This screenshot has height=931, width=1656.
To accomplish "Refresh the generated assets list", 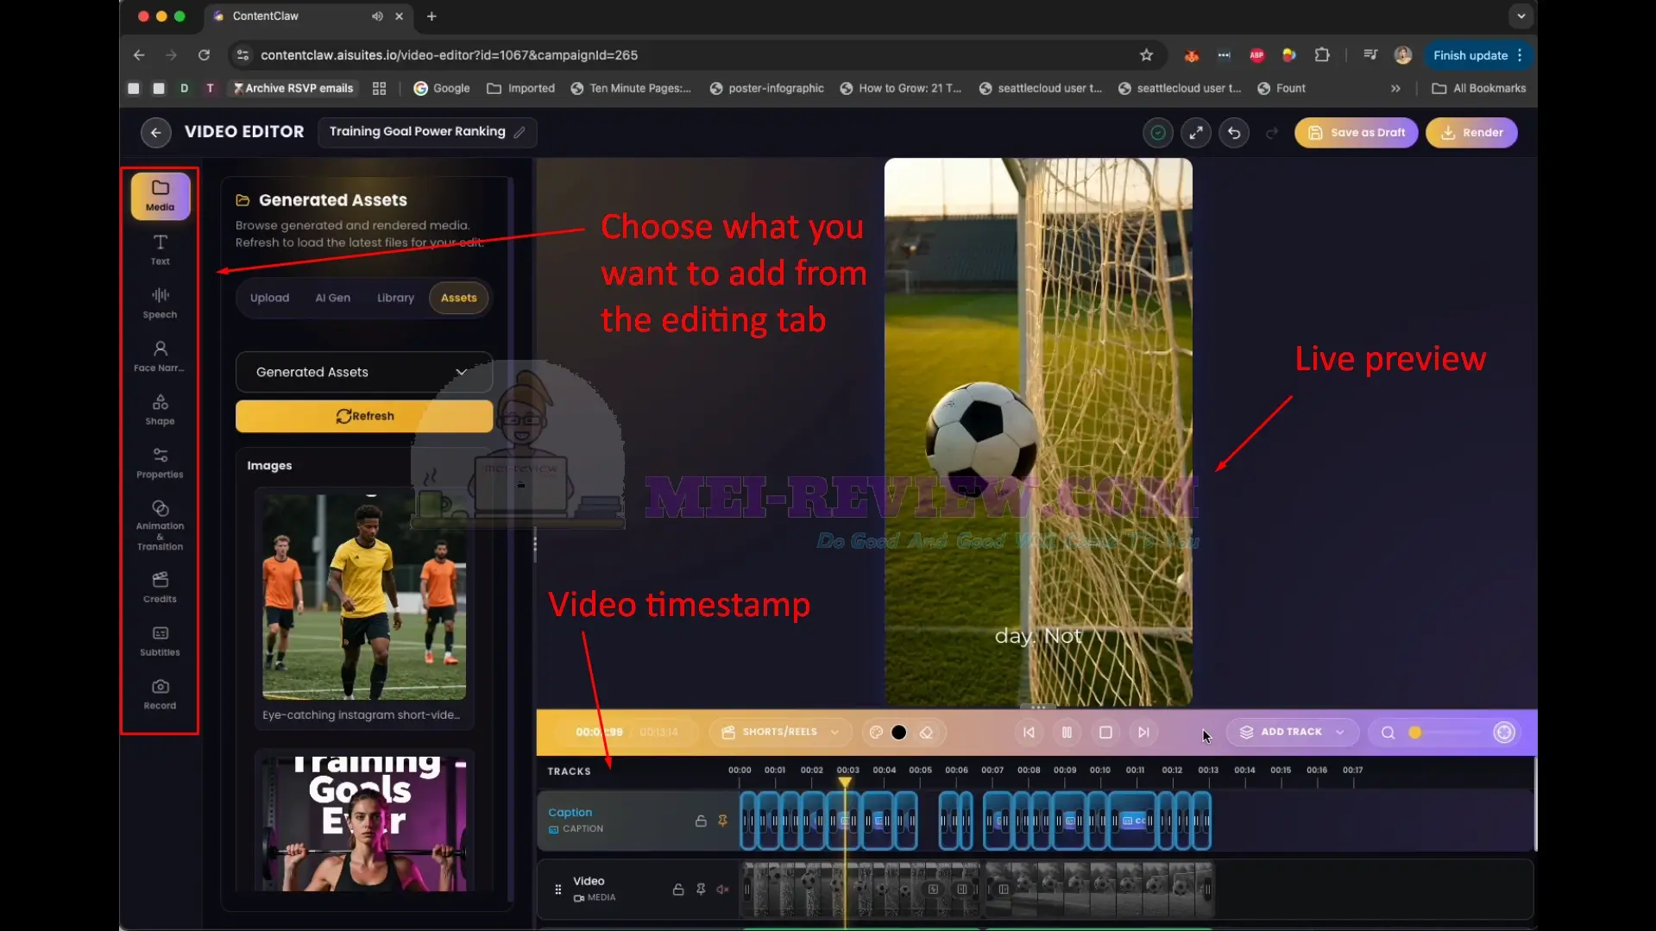I will (x=363, y=416).
